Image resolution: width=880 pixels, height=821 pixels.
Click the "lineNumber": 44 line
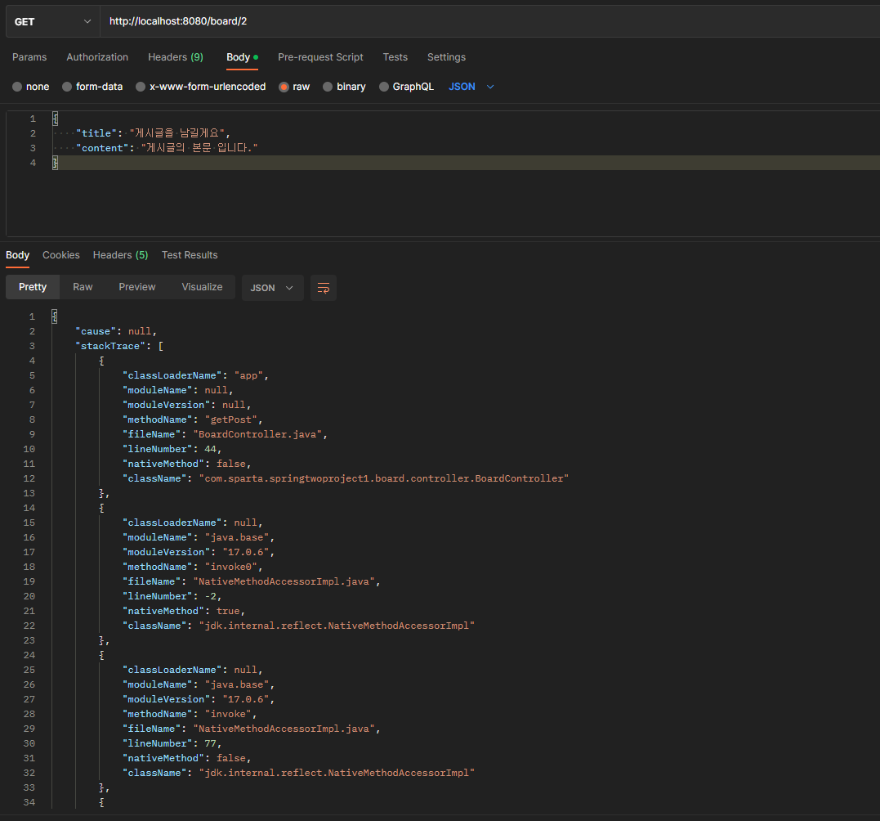(x=172, y=449)
